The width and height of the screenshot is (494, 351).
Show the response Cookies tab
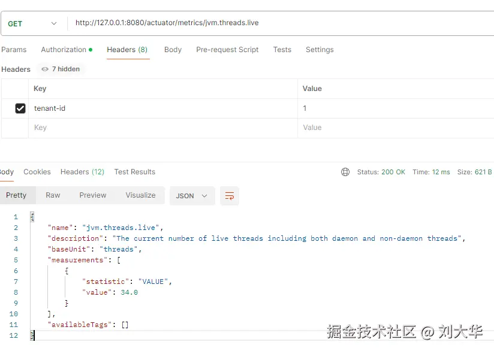[37, 172]
